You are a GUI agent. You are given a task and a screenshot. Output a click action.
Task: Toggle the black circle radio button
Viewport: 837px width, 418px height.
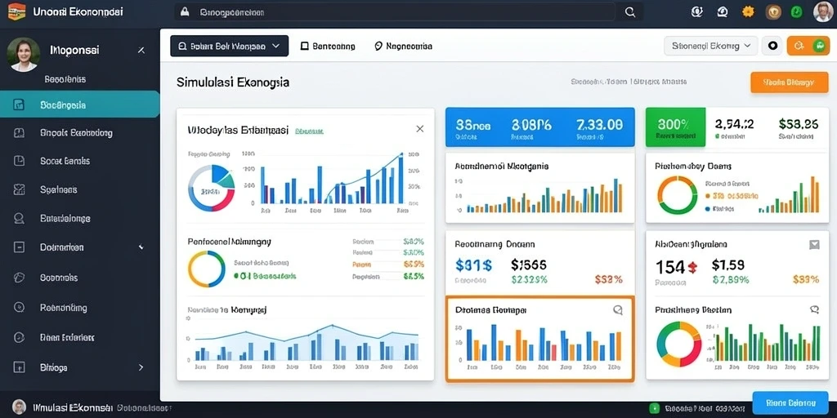coord(772,46)
